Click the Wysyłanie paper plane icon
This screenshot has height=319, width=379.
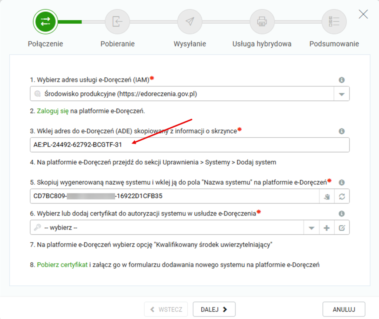tap(190, 22)
